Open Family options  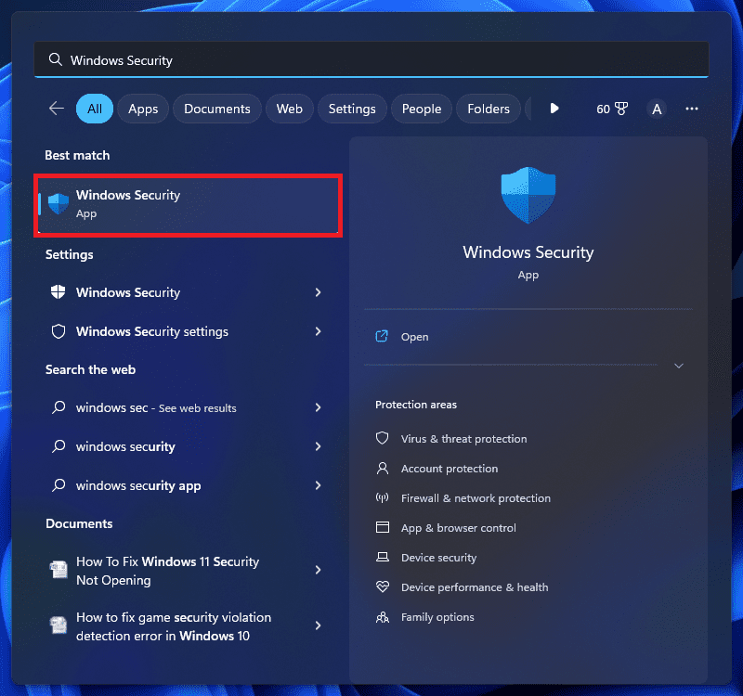(437, 617)
